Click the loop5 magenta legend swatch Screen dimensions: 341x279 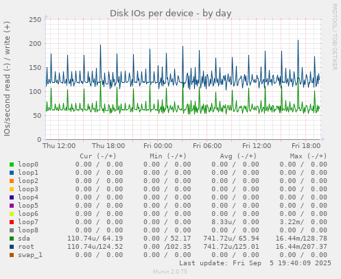pos(12,206)
